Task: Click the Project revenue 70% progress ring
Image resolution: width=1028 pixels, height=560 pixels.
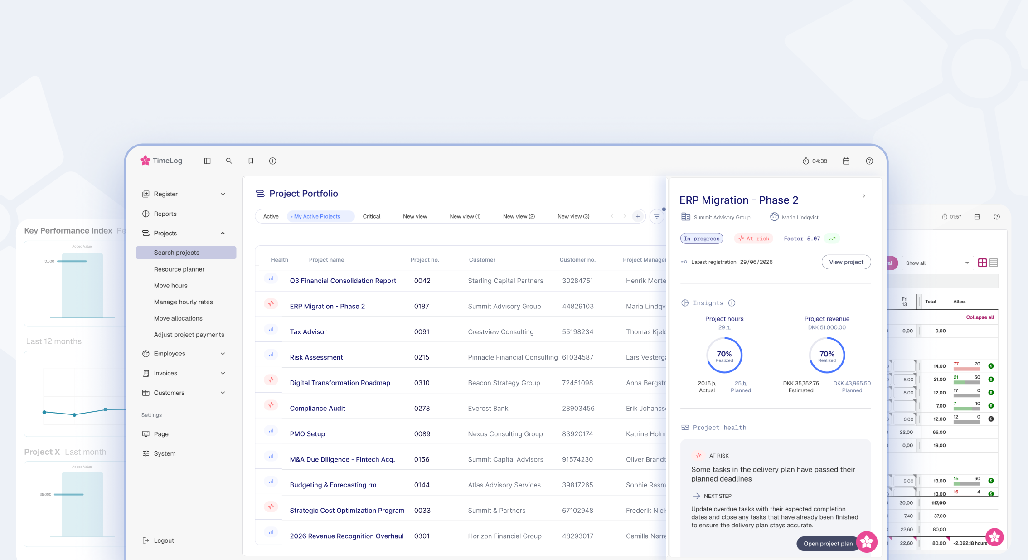Action: [827, 355]
